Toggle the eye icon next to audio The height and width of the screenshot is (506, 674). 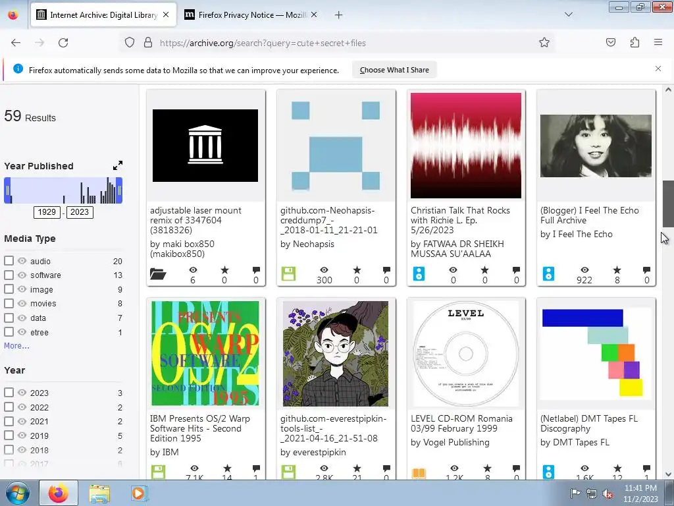22,261
